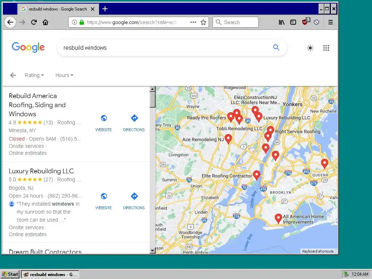Get Directions to Rebuild America Roofing
This screenshot has height=279, width=372.
point(134,124)
